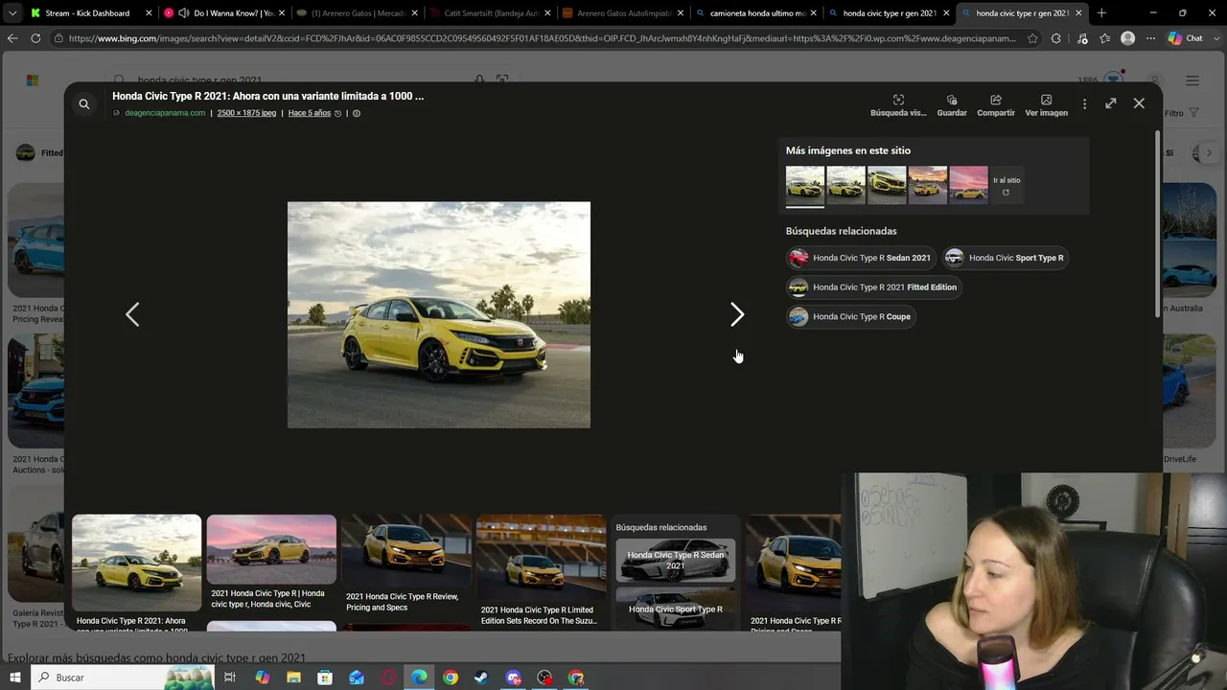Go back to the previous page
1227x690 pixels.
pyautogui.click(x=12, y=38)
